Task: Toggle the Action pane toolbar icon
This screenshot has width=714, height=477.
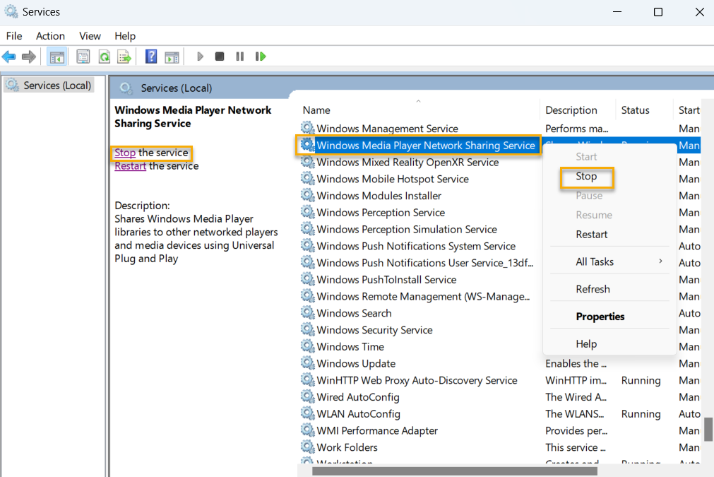Action: [x=172, y=57]
